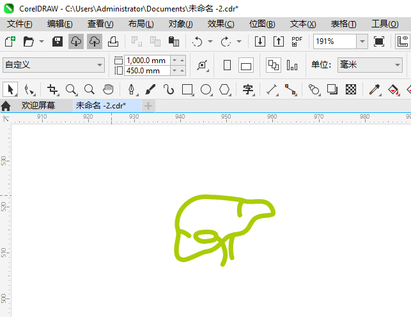Screen dimensions: 411x317
Task: Open the 布局(L) menu
Action: (x=141, y=24)
